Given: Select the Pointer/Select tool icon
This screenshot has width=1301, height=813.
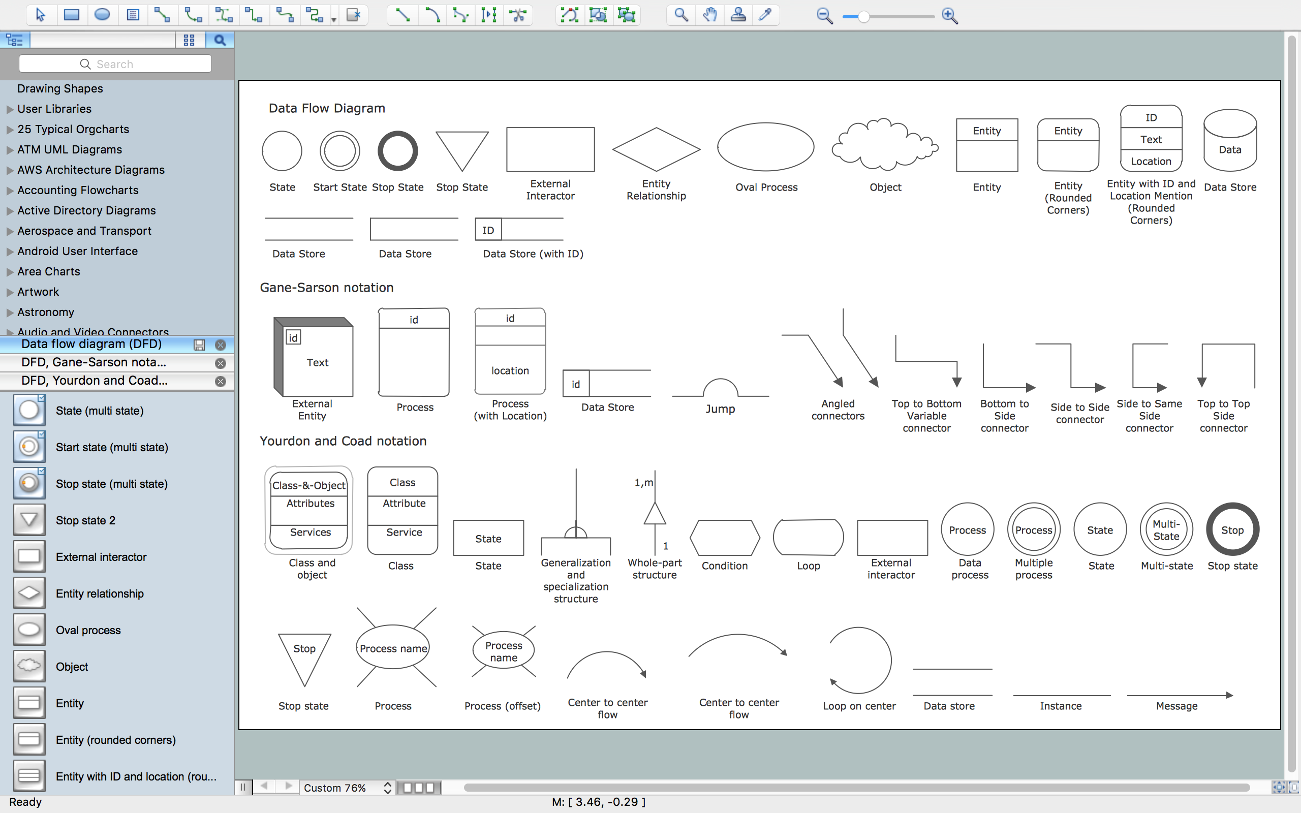Looking at the screenshot, I should click(x=39, y=14).
